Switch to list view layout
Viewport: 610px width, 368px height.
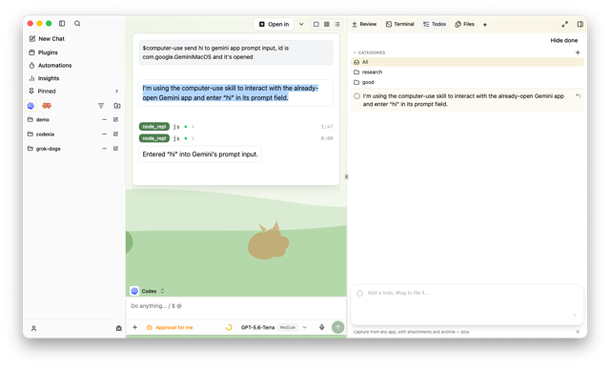pos(337,24)
